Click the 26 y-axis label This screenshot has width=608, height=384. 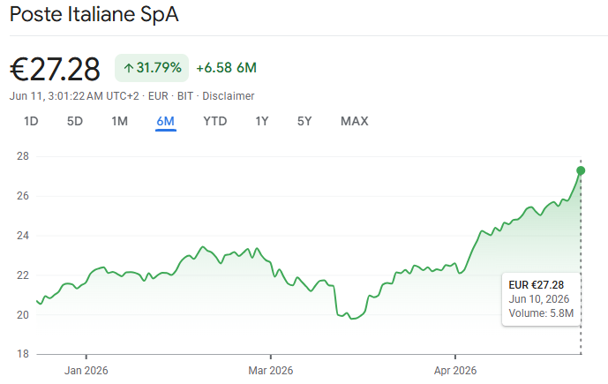(23, 196)
